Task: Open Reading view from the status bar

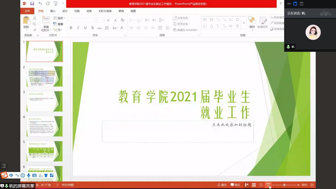Action: pos(261,185)
